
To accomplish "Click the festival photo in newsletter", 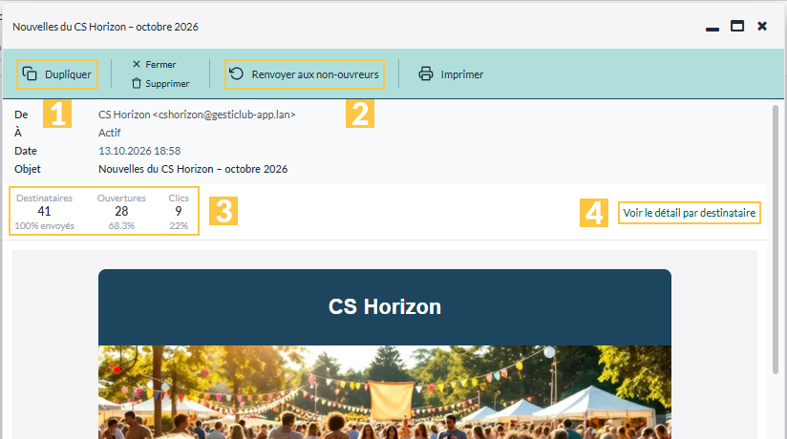I will pyautogui.click(x=385, y=392).
